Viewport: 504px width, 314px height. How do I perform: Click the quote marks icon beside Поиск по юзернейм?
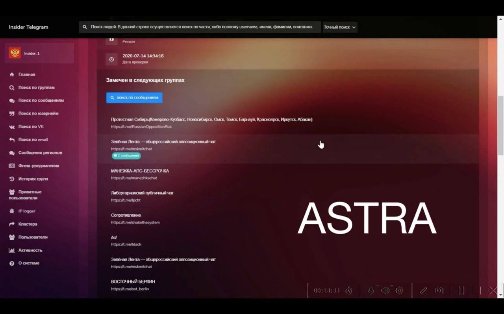coord(12,113)
